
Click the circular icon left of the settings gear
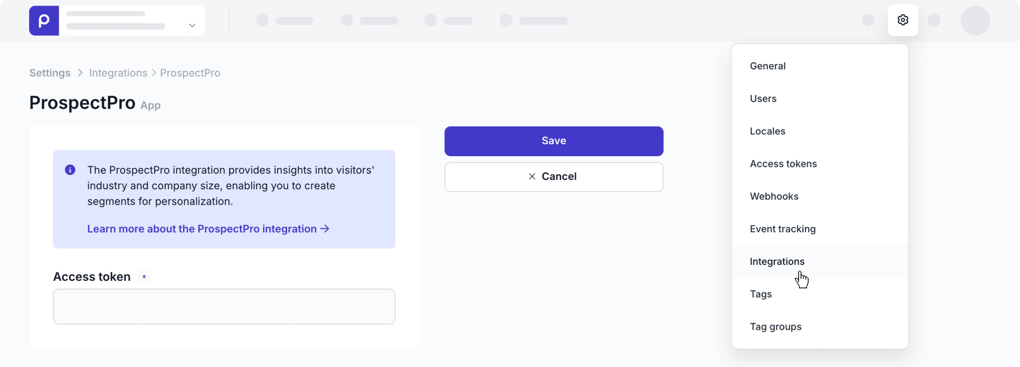click(869, 20)
